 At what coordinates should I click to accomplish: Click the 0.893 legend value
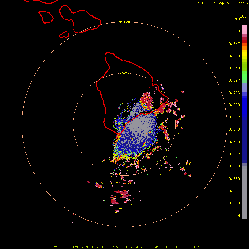coord(234,56)
